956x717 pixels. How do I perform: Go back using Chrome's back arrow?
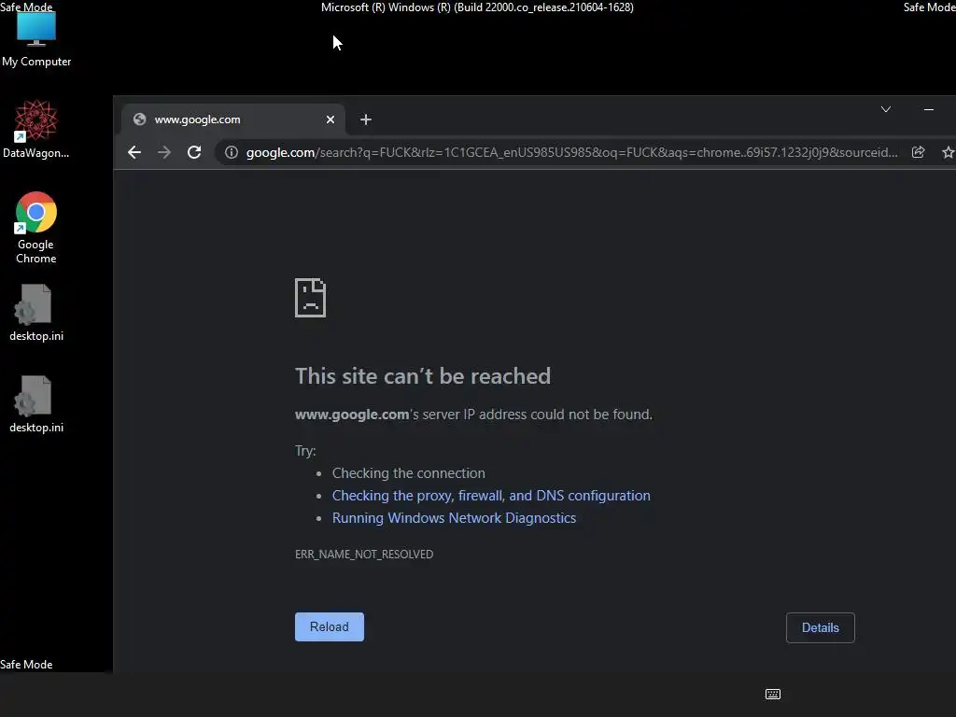pos(134,152)
